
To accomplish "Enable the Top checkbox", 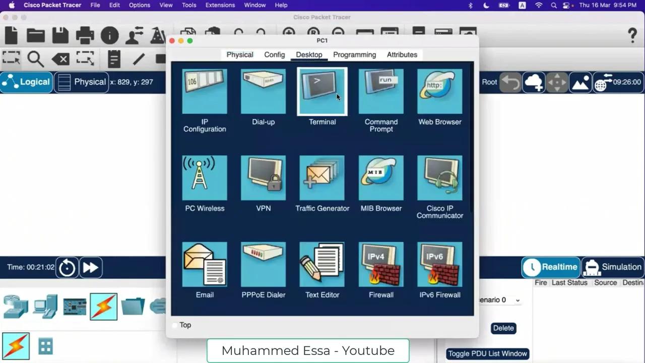I will pos(175,325).
